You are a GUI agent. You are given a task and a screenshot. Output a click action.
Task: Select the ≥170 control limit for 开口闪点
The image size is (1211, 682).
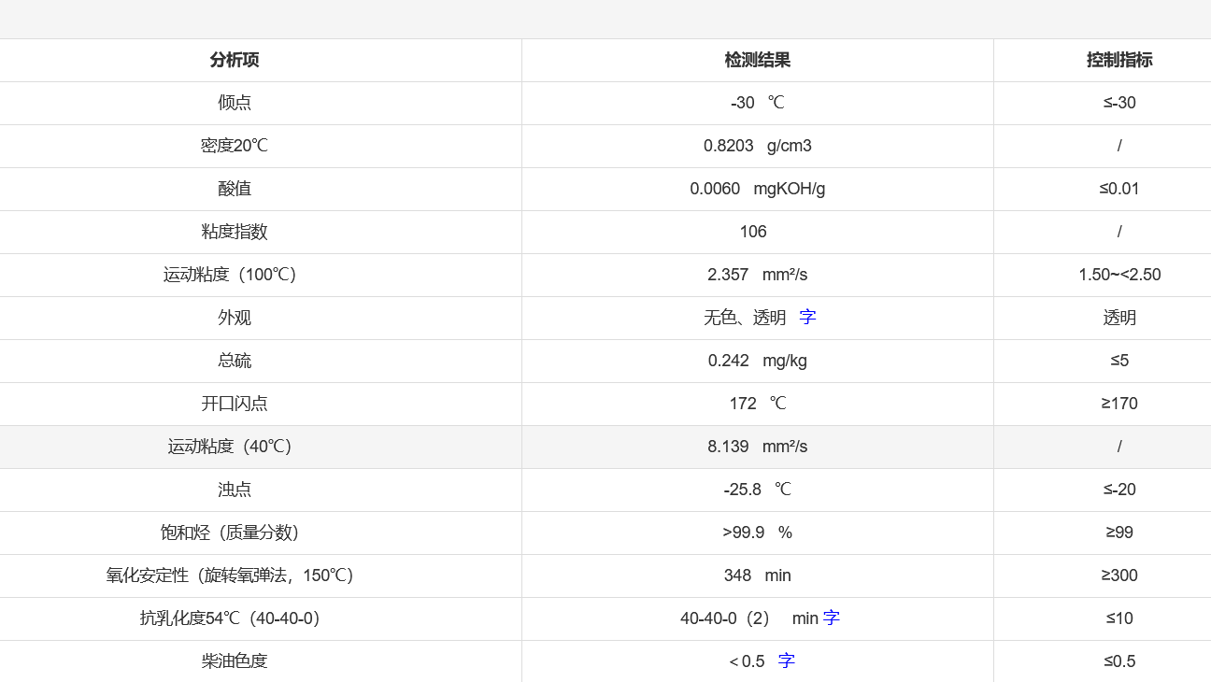point(1118,404)
